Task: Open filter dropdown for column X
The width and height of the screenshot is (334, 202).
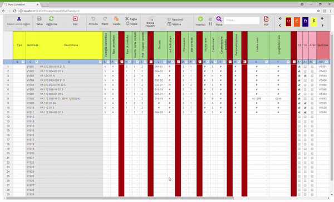Action: 267,62
